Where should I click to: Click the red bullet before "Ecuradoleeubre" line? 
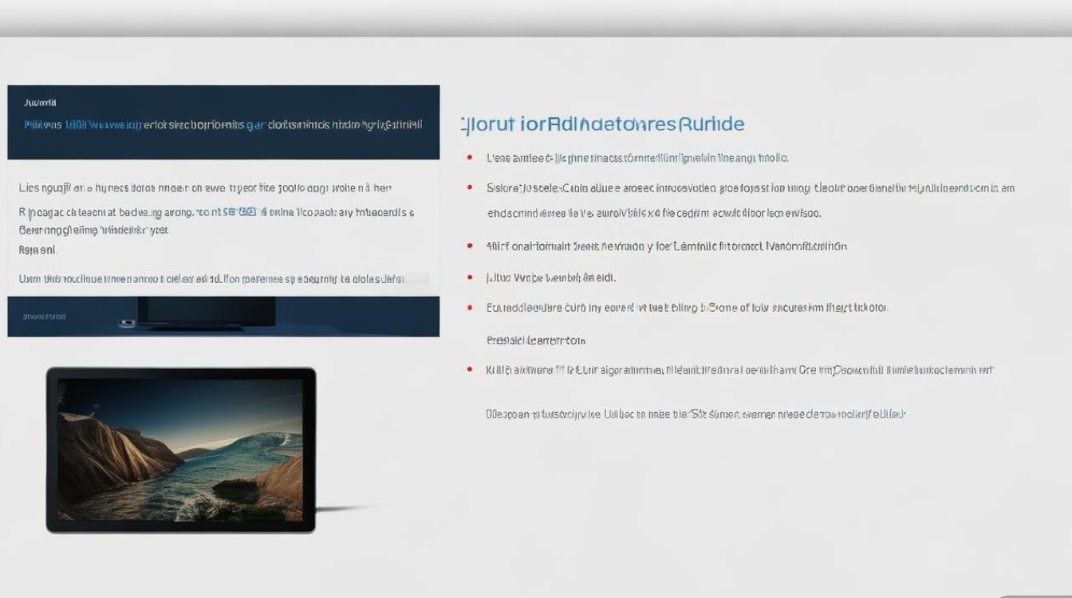click(470, 307)
